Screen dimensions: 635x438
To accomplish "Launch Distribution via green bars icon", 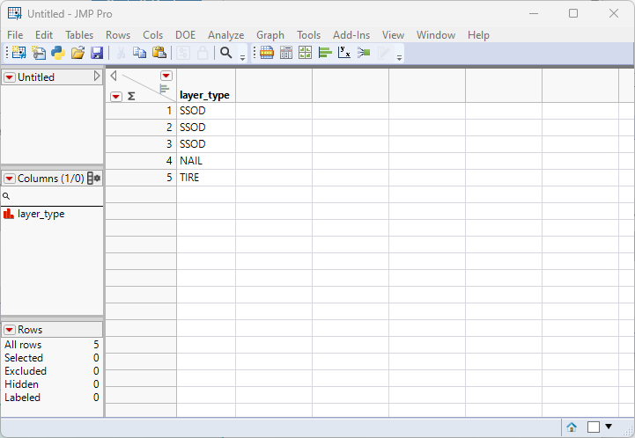I will tap(325, 53).
